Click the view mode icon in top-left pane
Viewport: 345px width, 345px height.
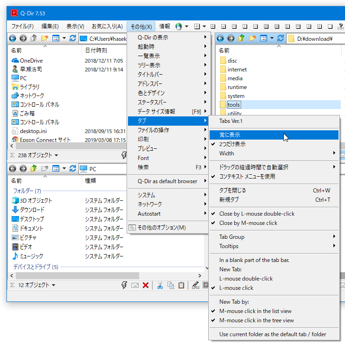[x=56, y=38]
